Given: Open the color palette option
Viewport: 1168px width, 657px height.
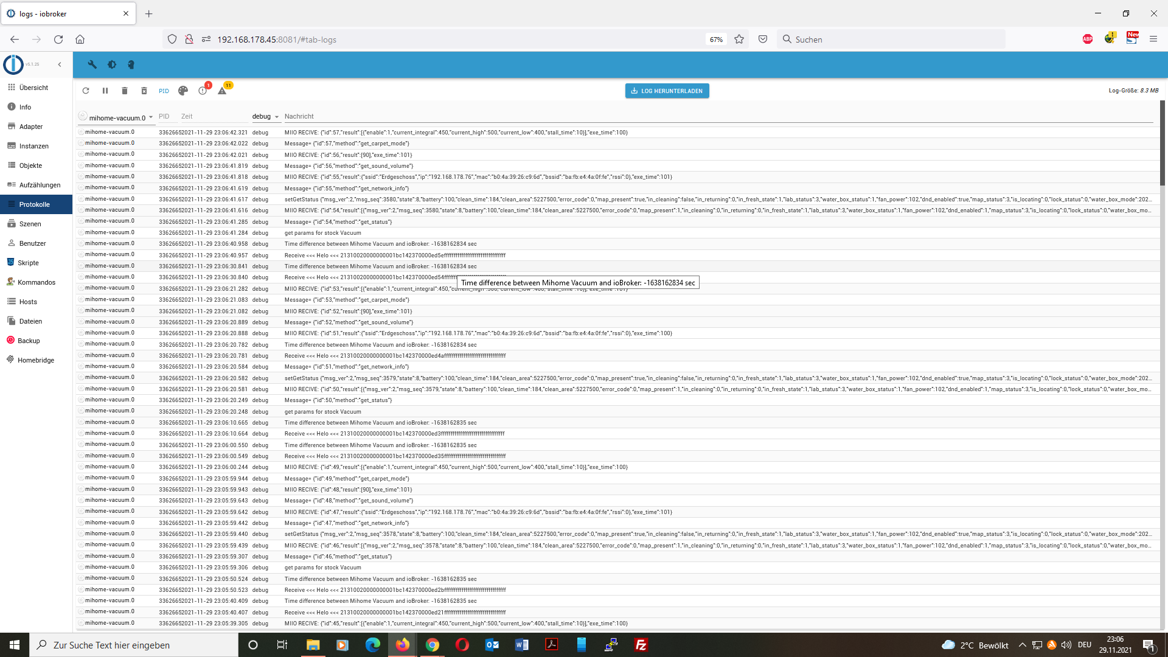Looking at the screenshot, I should pyautogui.click(x=183, y=91).
